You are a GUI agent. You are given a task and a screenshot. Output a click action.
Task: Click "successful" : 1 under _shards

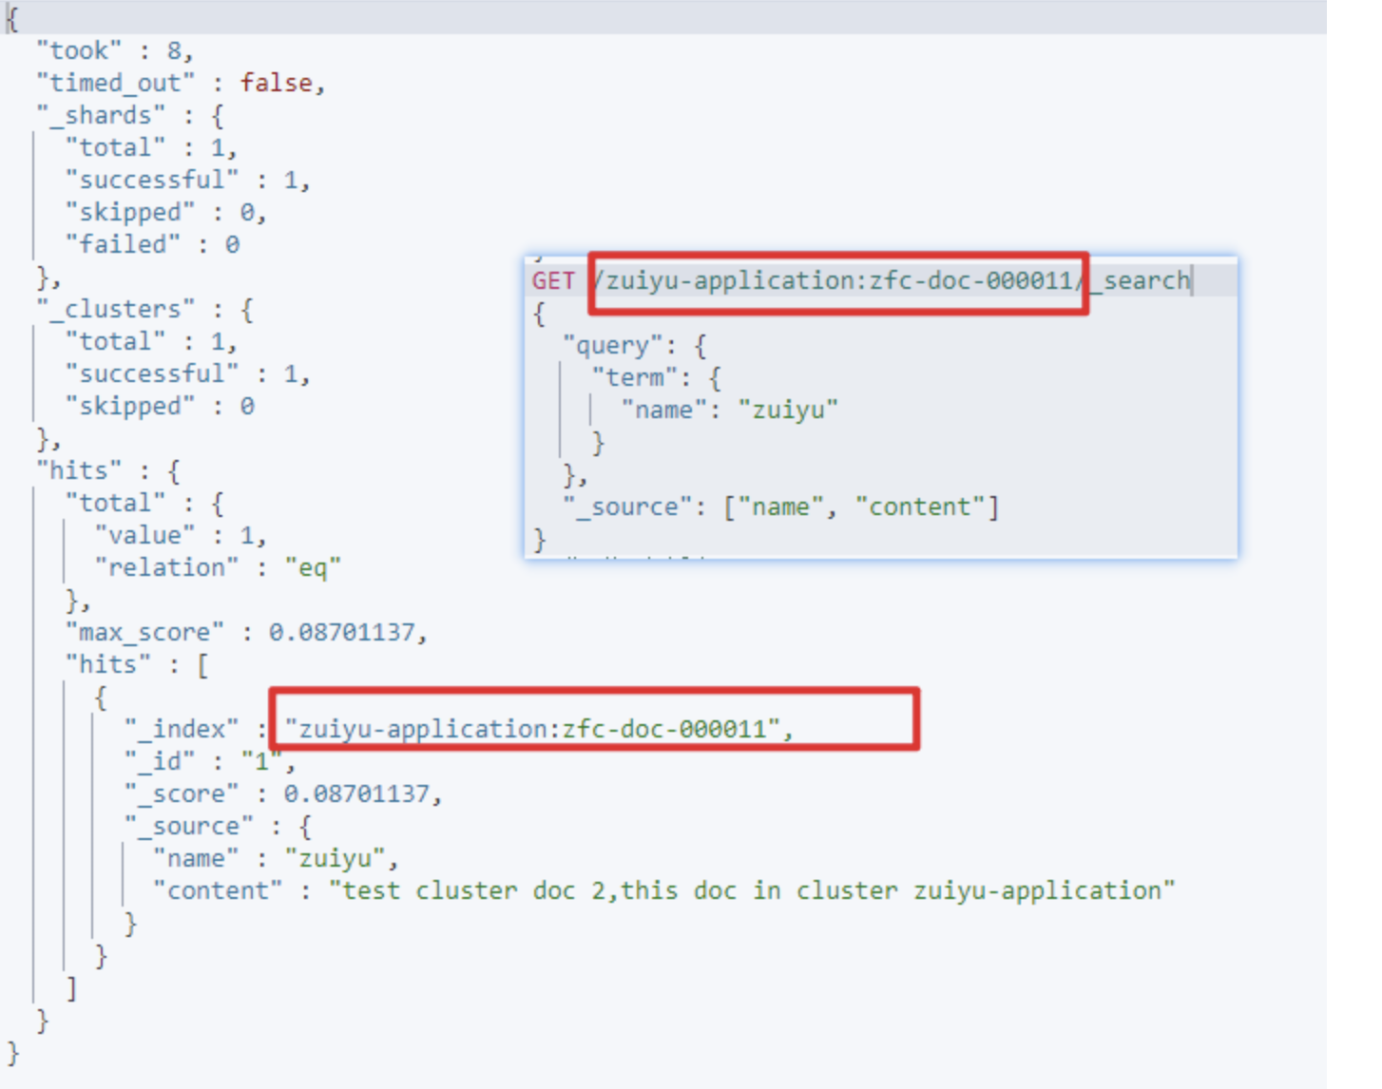pyautogui.click(x=188, y=180)
